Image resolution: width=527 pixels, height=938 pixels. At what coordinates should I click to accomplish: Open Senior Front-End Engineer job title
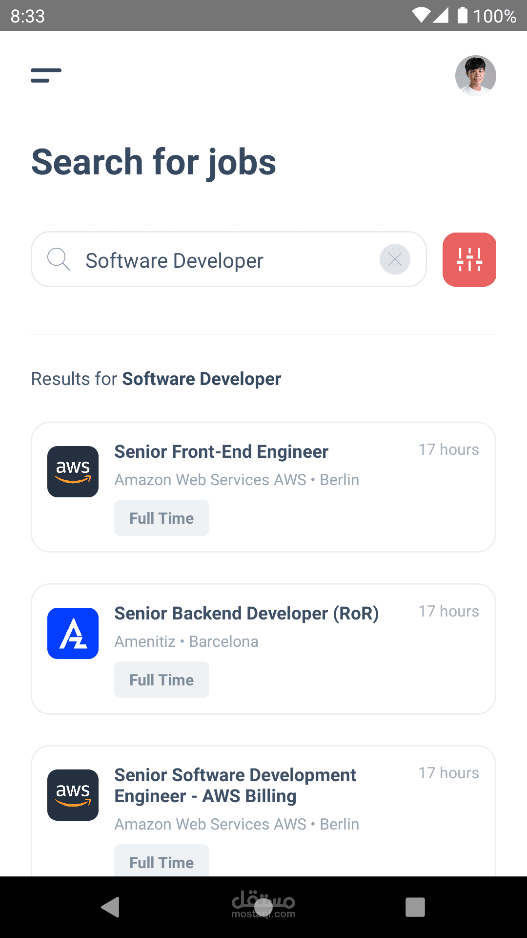(x=222, y=452)
